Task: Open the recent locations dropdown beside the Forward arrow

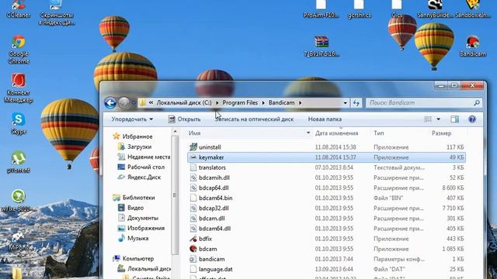Action: [134, 103]
